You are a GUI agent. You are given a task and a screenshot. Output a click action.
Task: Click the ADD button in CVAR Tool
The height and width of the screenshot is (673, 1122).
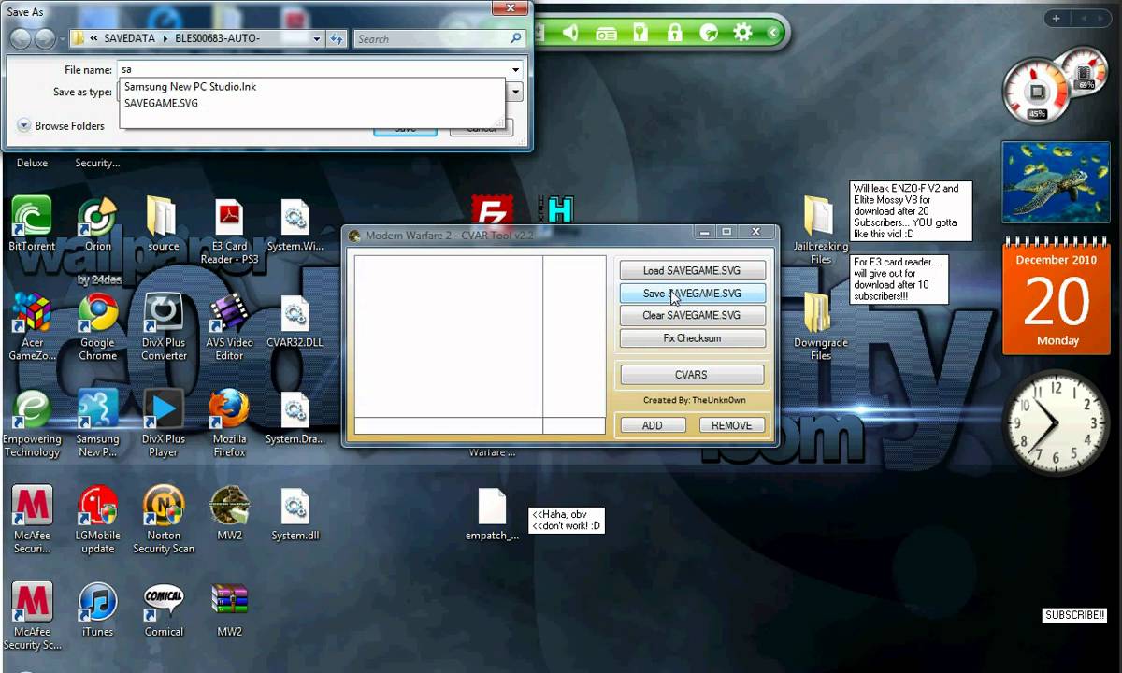[x=652, y=425]
